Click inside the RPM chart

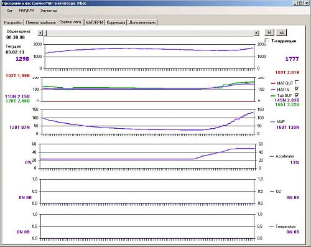[149, 57]
